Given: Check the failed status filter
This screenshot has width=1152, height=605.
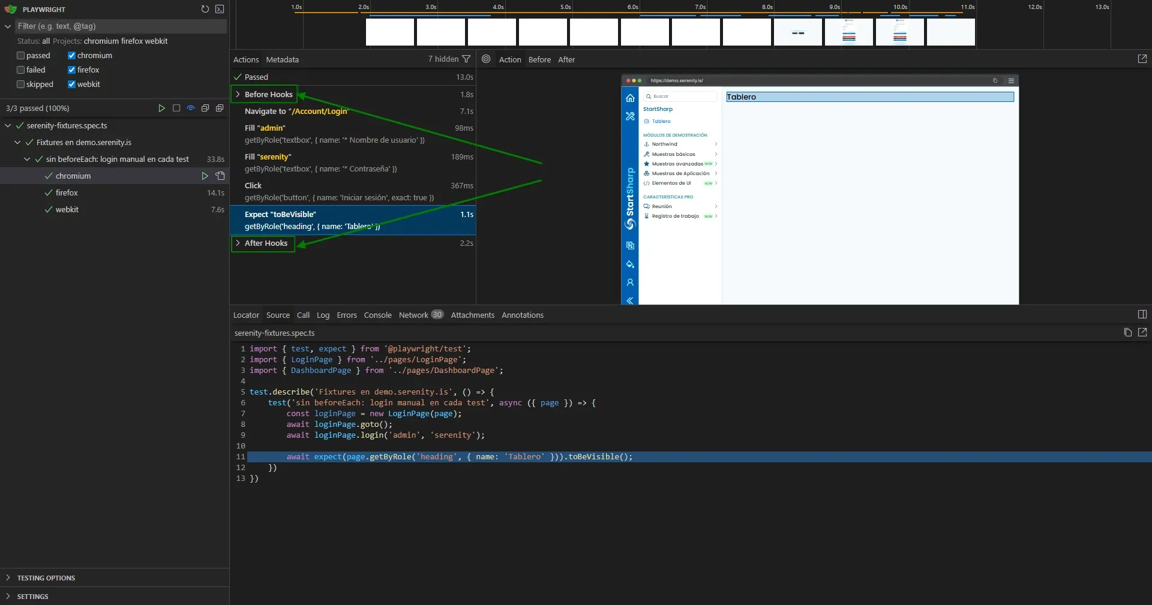Looking at the screenshot, I should point(20,70).
